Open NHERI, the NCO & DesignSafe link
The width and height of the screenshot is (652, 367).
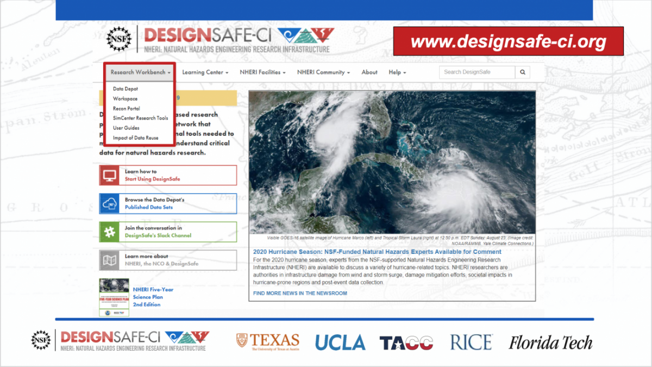(162, 264)
